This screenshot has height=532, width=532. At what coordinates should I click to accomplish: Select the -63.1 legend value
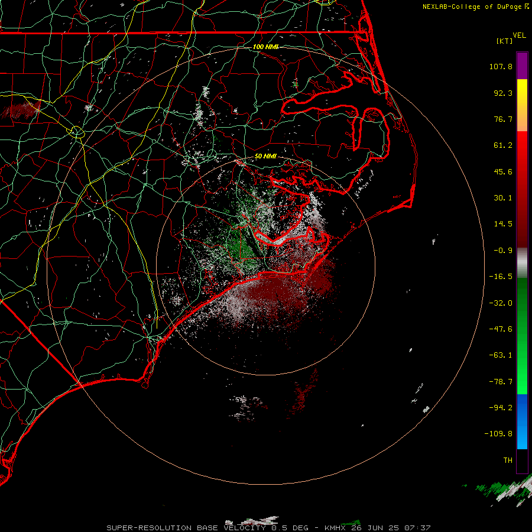[x=501, y=355]
